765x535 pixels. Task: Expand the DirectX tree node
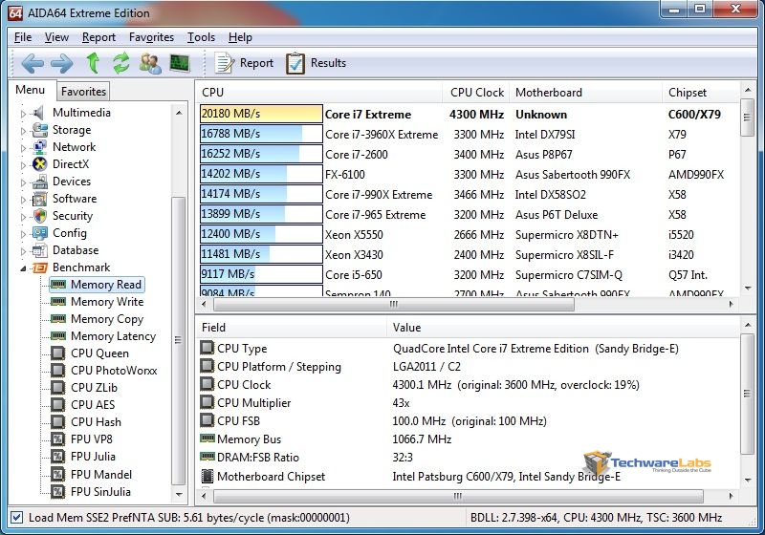coord(23,165)
